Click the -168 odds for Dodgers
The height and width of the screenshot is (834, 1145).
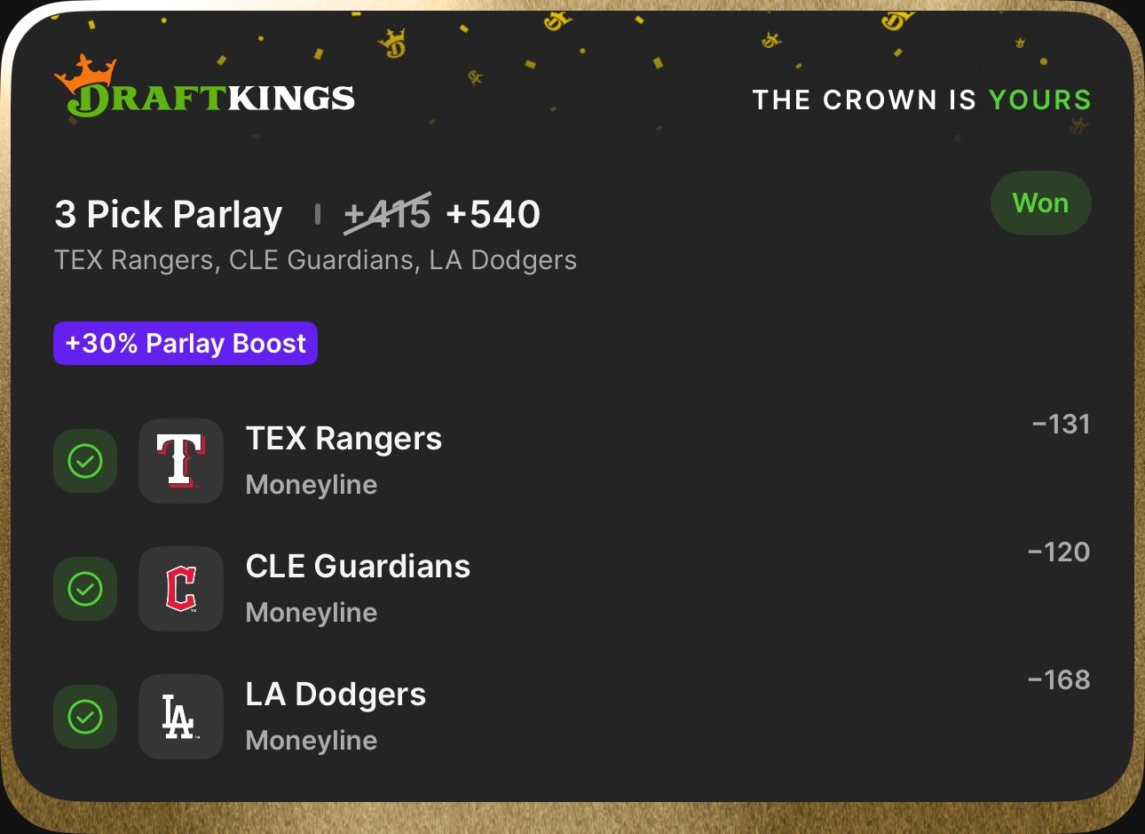pos(1058,680)
